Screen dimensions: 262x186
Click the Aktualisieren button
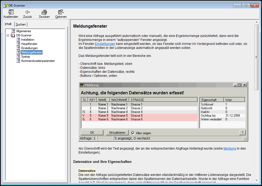tap(117, 133)
